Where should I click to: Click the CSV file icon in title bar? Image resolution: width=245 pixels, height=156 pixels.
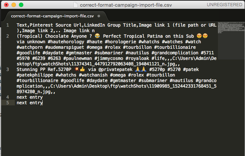pos(77,5)
